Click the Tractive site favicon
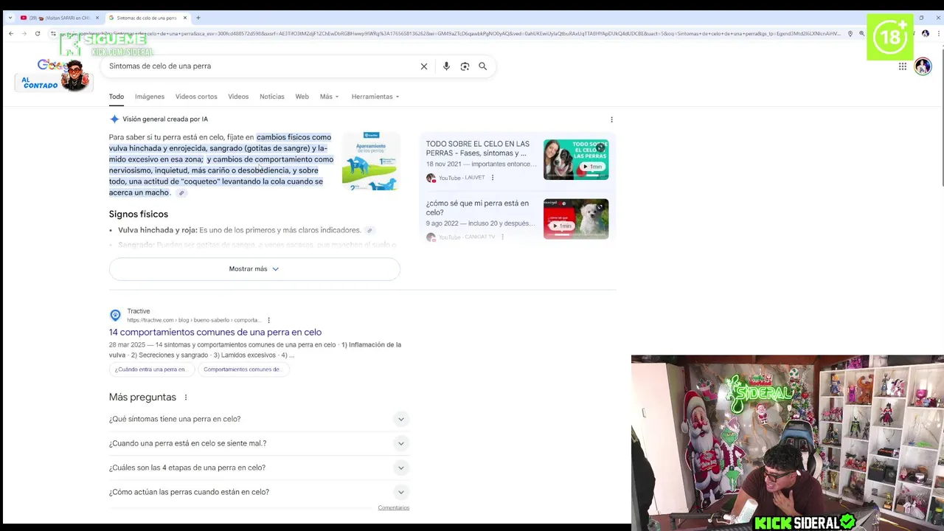This screenshot has height=531, width=944. 115,315
